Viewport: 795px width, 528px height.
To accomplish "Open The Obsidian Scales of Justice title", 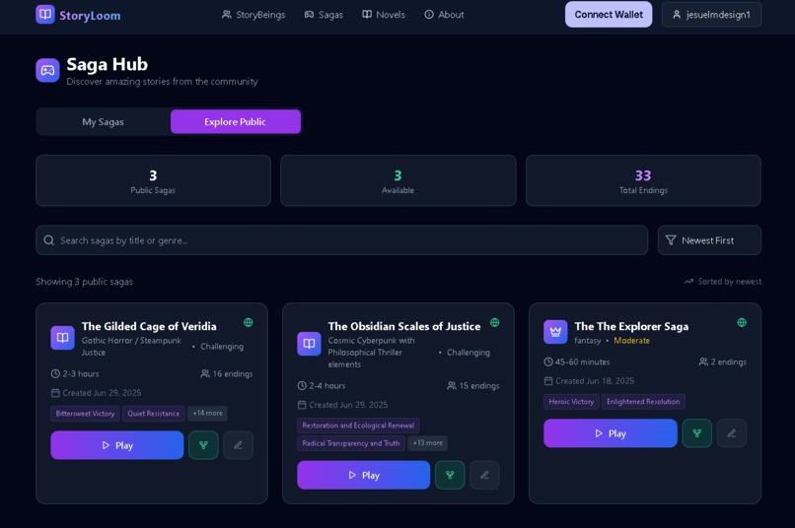I will click(404, 326).
